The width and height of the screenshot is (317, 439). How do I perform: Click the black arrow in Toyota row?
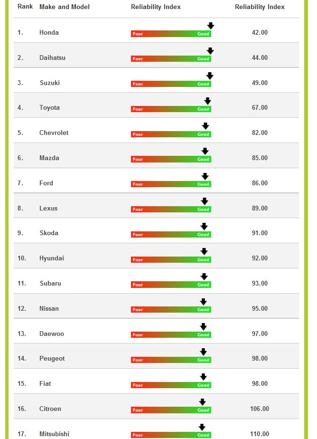coord(207,101)
